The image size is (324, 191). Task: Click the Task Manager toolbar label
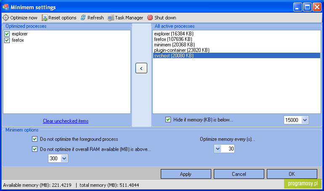[129, 18]
